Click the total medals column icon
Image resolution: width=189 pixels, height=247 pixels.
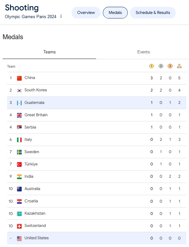pyautogui.click(x=179, y=66)
